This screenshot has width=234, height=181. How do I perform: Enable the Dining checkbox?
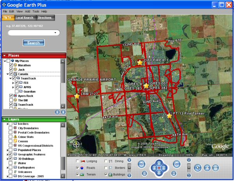(x=106, y=161)
